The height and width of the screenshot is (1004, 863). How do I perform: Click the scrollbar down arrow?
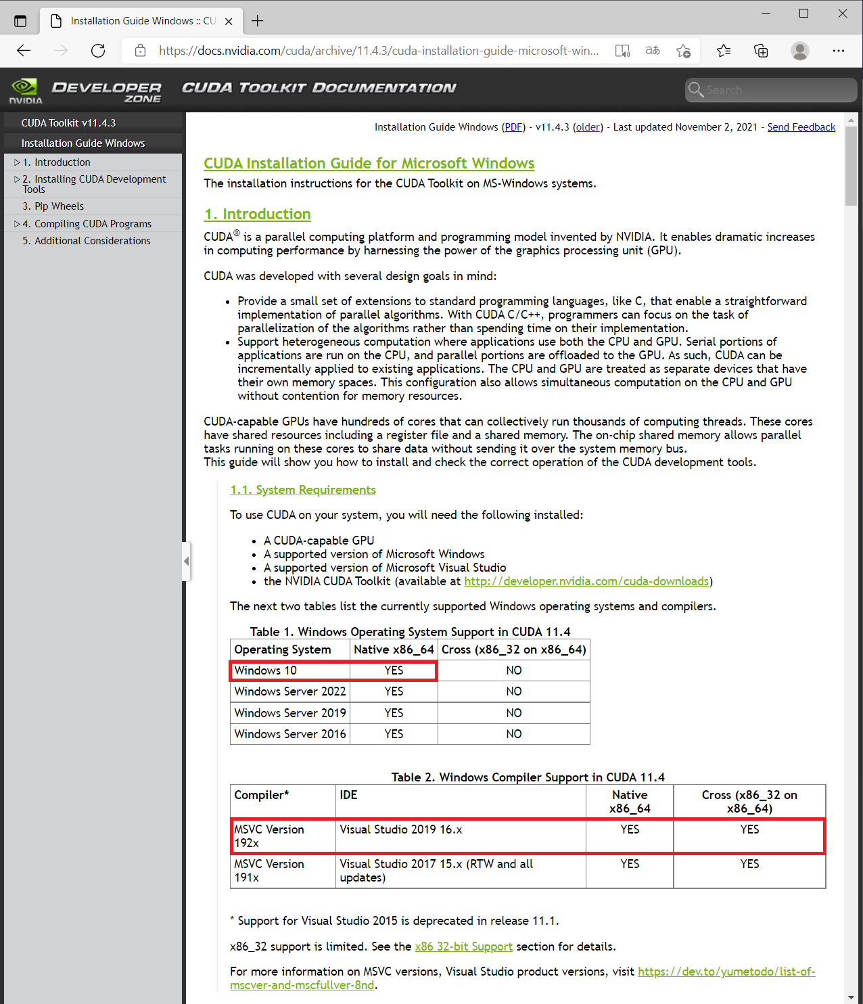coord(851,997)
